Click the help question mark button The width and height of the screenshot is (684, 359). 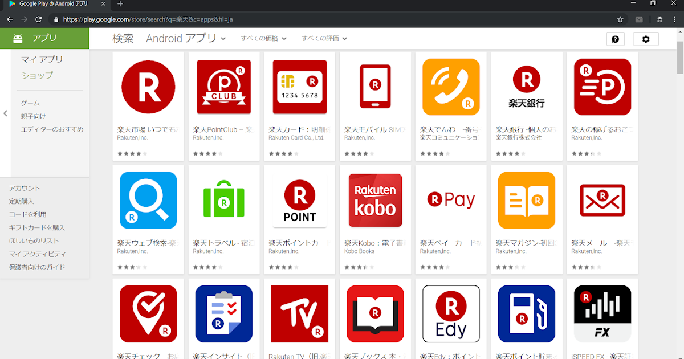[x=616, y=39]
